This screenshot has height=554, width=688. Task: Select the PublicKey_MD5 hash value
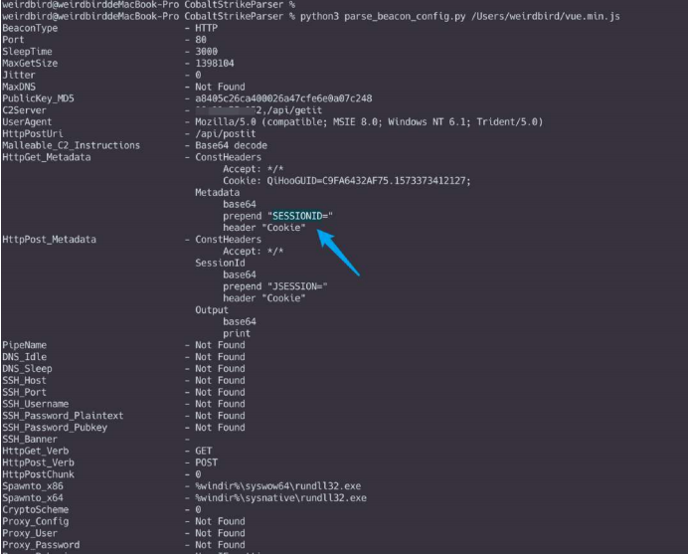[x=283, y=98]
